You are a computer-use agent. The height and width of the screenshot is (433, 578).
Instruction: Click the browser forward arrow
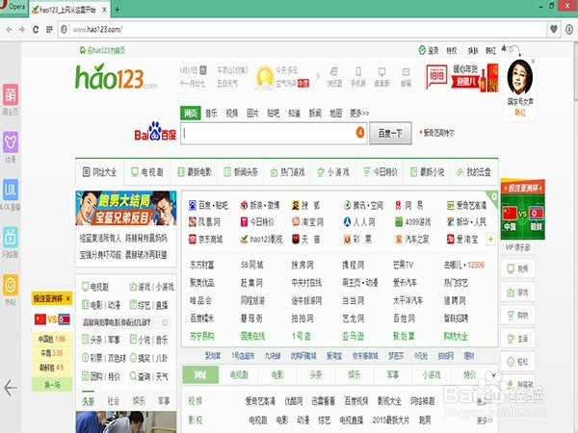[x=22, y=30]
